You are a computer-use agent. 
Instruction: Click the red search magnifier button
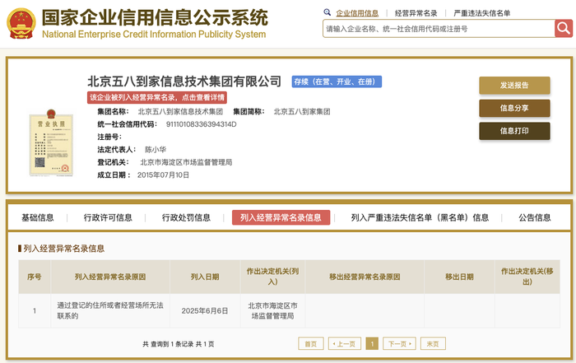tap(564, 28)
